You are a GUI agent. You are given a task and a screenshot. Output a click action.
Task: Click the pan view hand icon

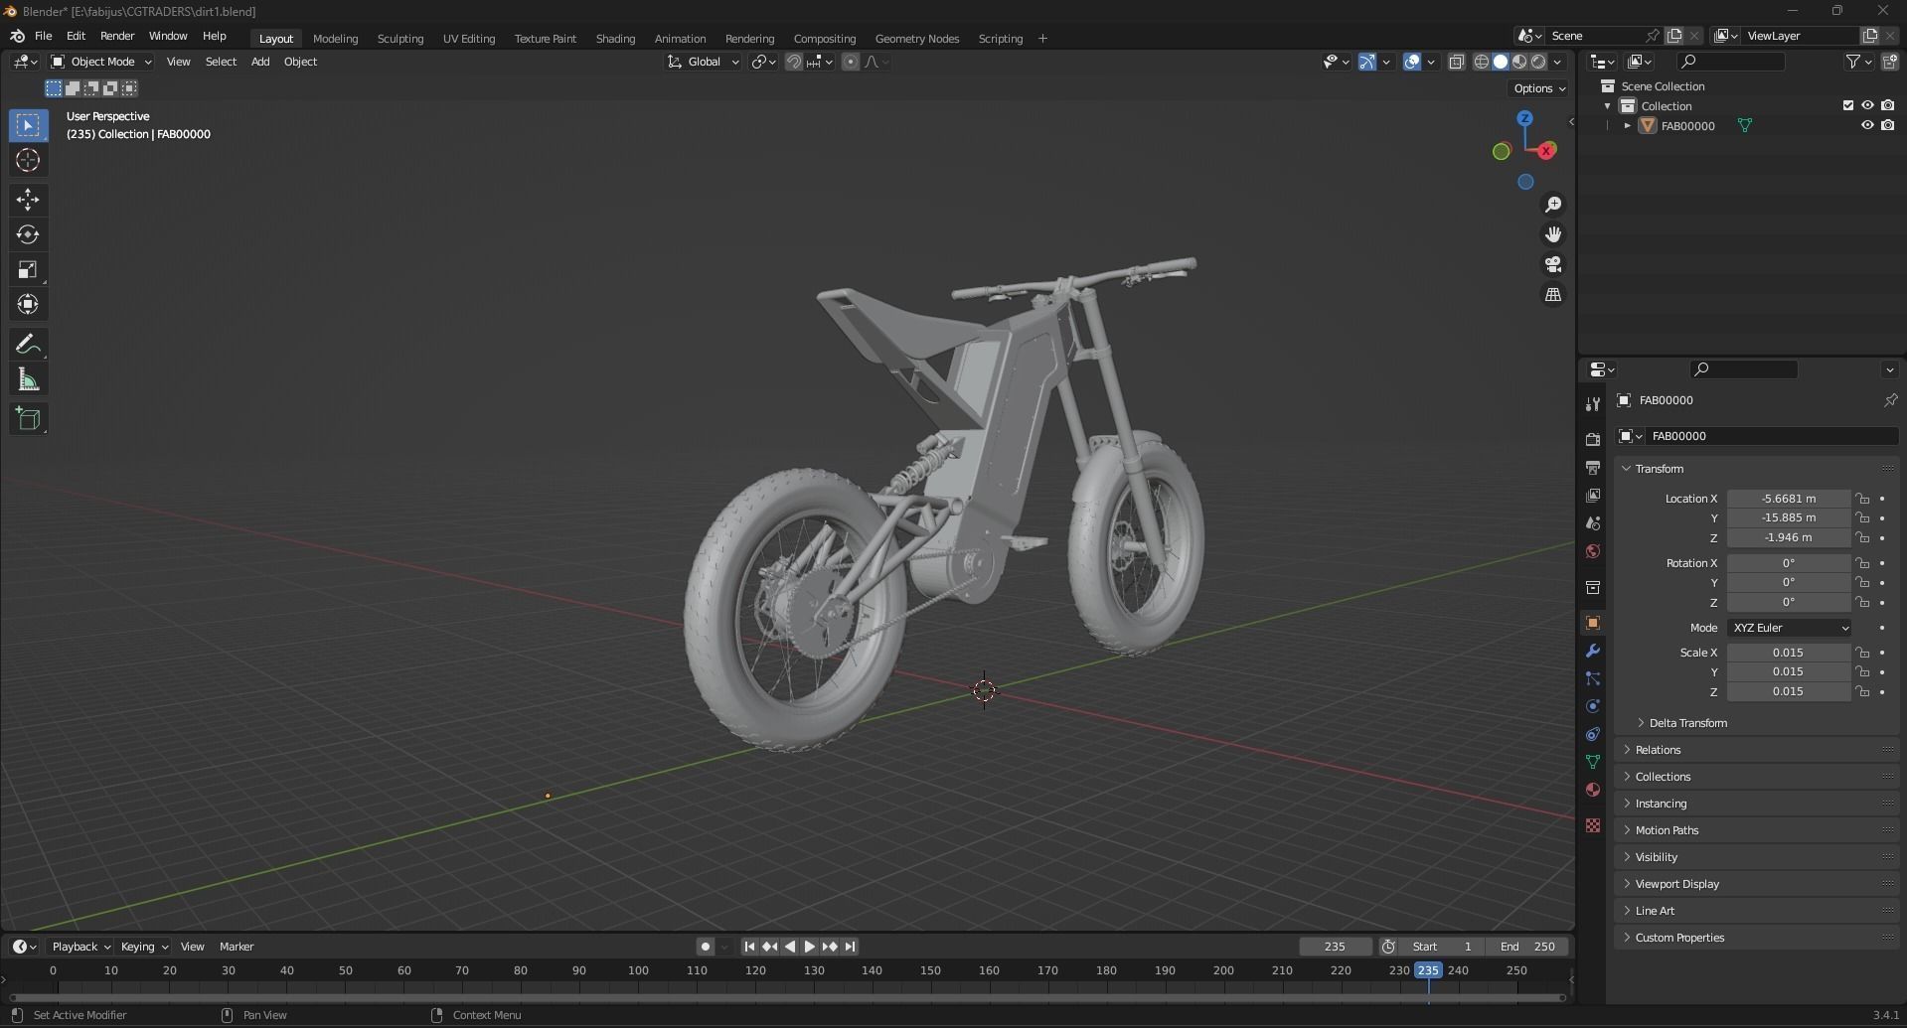(1552, 234)
